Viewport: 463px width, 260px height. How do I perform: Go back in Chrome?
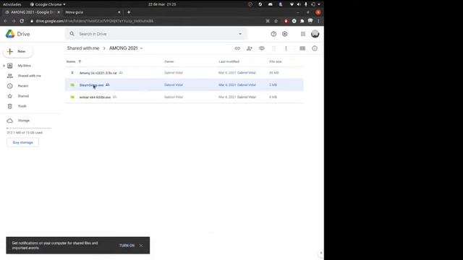[6, 21]
